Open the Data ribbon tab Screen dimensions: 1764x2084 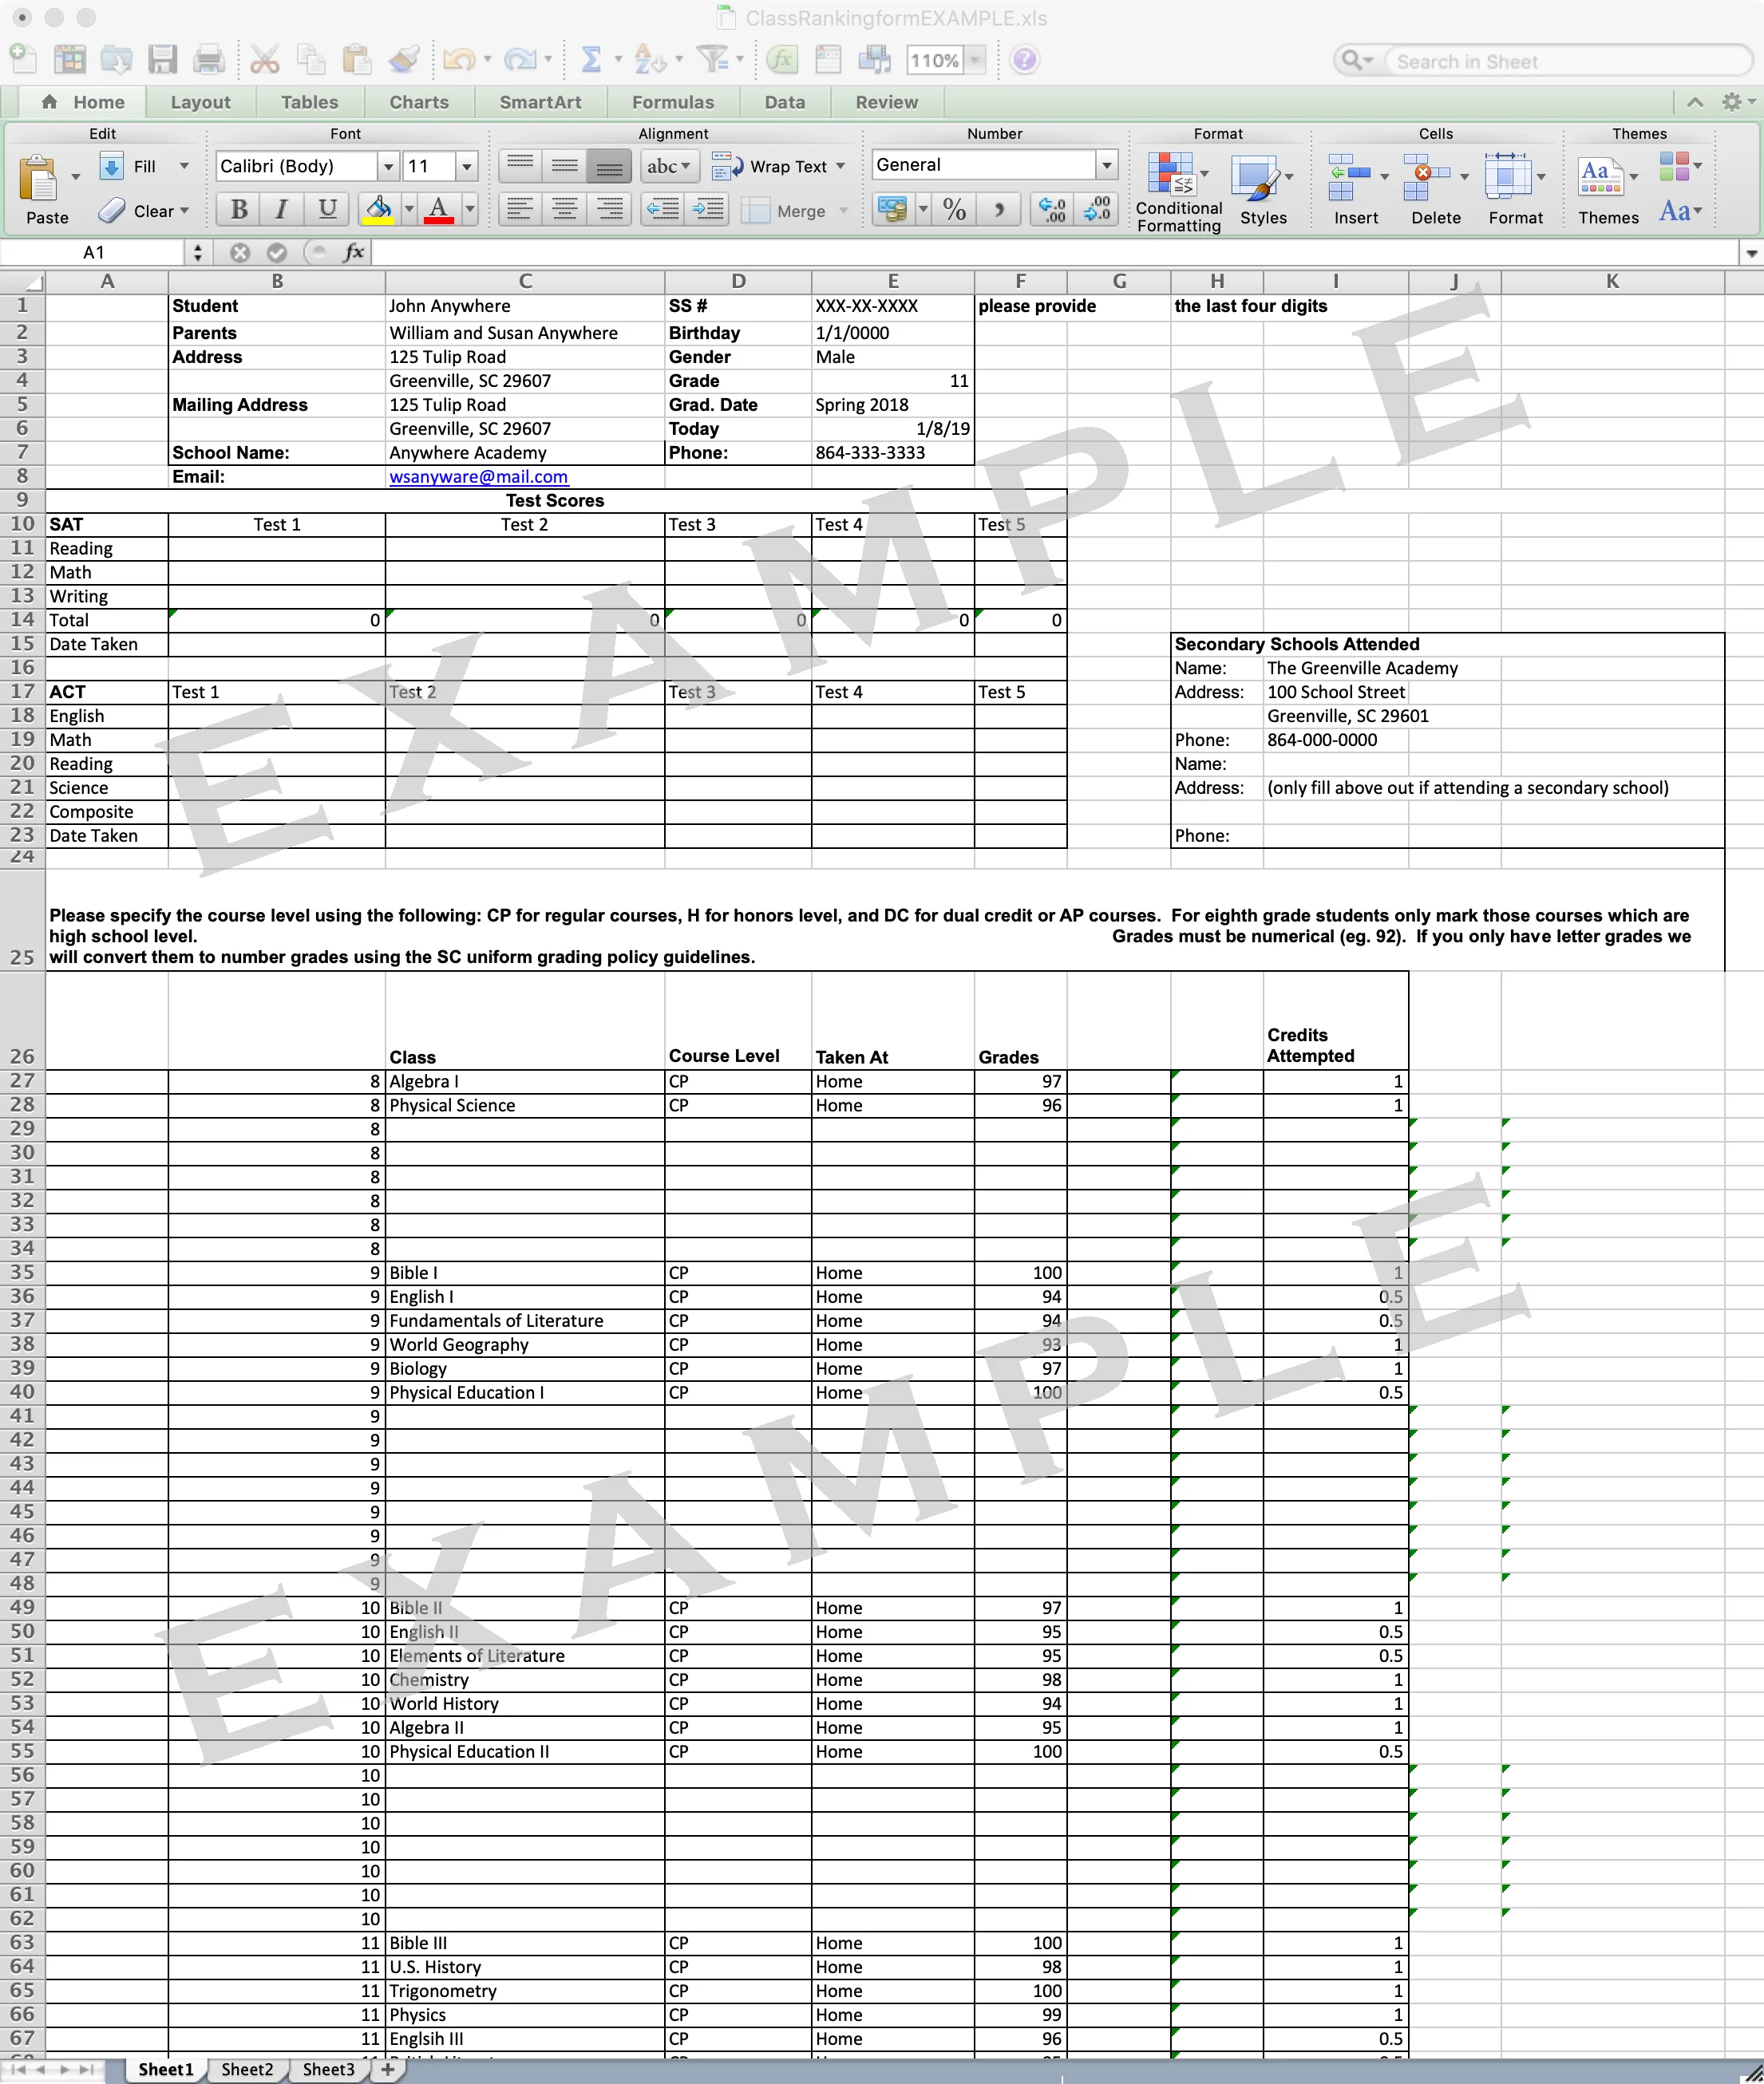785,102
